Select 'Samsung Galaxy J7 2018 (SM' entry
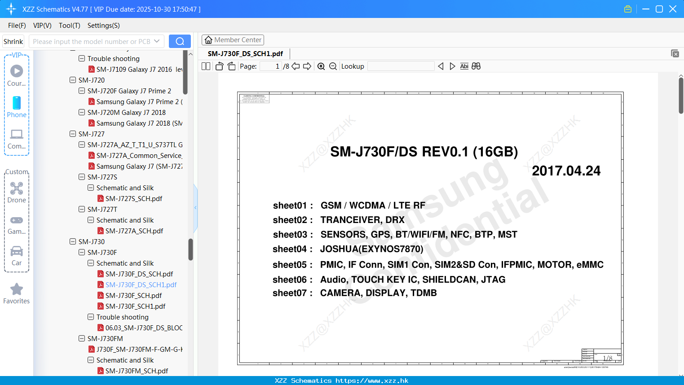684x385 pixels. (x=139, y=123)
